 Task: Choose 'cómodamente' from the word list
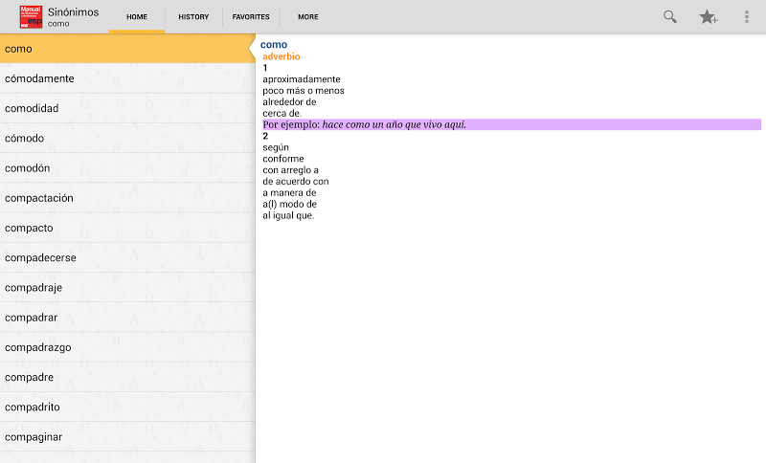click(127, 78)
